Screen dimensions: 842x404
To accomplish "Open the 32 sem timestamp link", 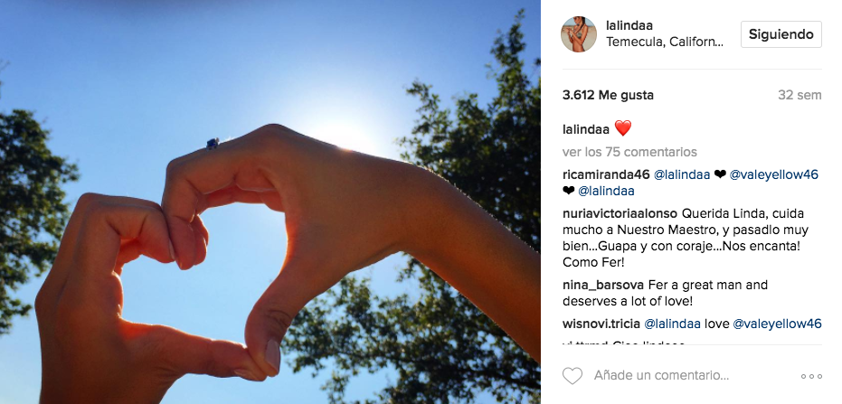I will pyautogui.click(x=800, y=96).
